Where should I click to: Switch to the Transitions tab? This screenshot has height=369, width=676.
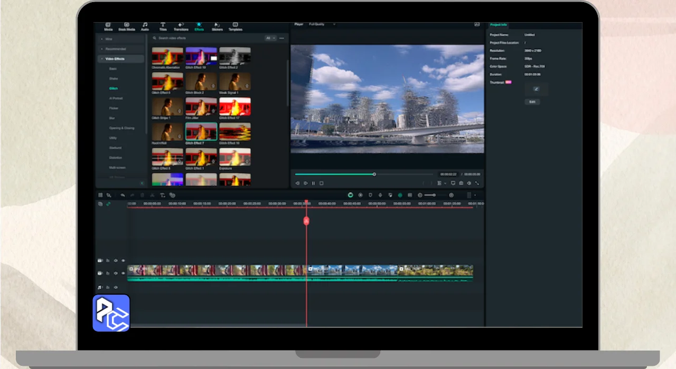[x=181, y=26]
